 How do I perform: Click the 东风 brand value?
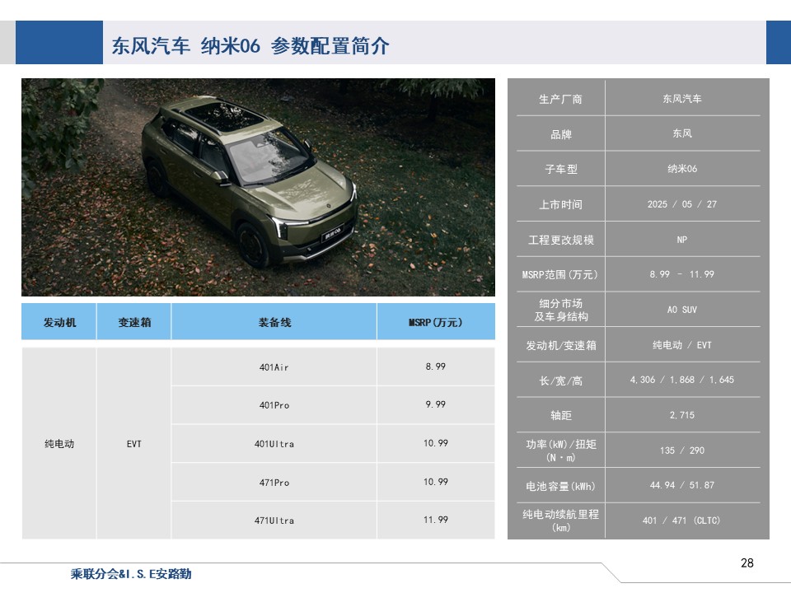(682, 133)
